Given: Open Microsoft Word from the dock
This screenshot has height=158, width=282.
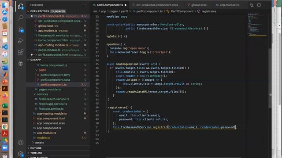Looking at the screenshot, I should pos(5,68).
